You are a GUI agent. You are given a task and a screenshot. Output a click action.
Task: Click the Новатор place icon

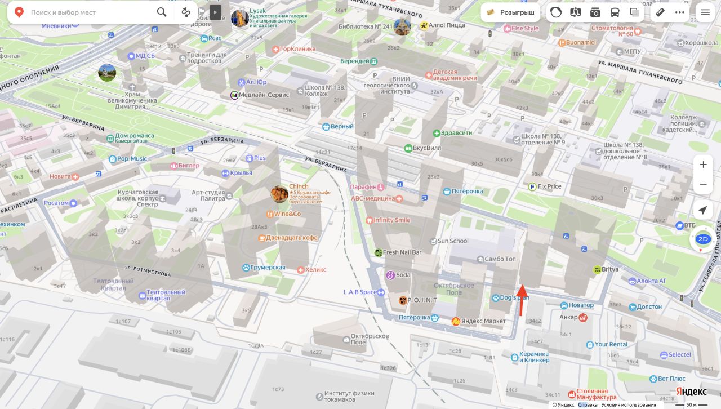click(564, 305)
